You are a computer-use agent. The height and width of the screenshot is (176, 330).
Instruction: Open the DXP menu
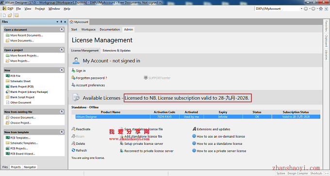[8, 9]
